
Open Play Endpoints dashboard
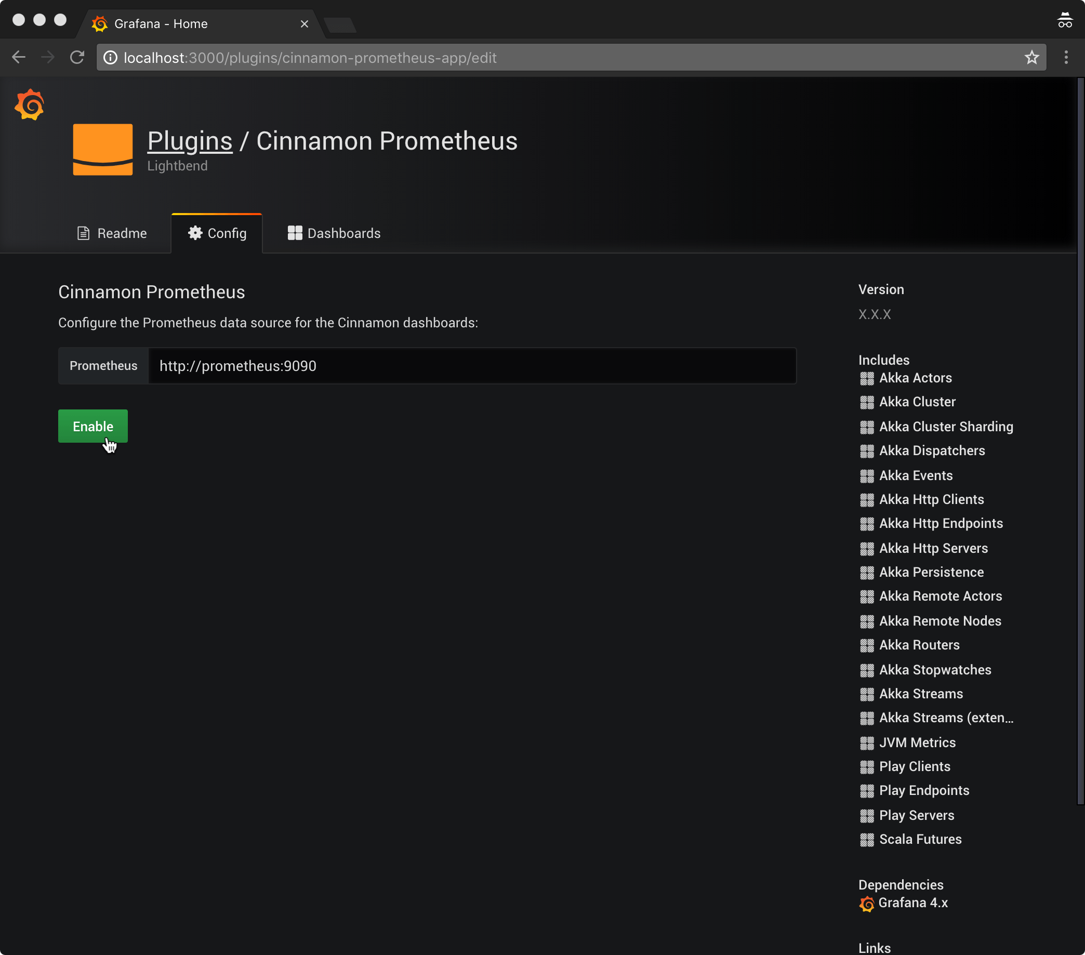[x=923, y=790]
